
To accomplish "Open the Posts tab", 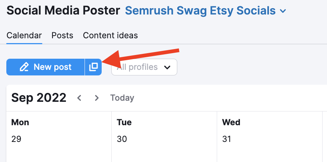I will (x=62, y=36).
